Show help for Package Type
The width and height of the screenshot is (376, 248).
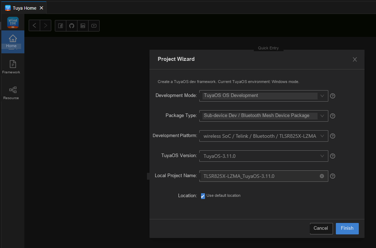point(333,116)
